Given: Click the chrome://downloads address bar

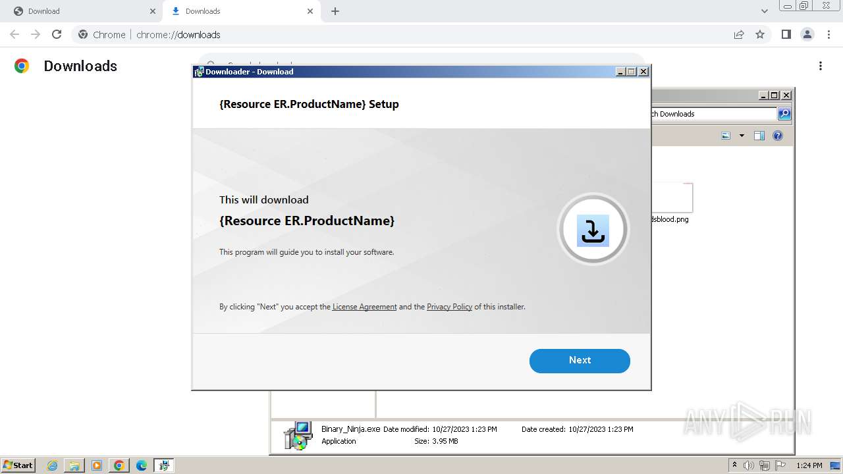Looking at the screenshot, I should point(421,34).
